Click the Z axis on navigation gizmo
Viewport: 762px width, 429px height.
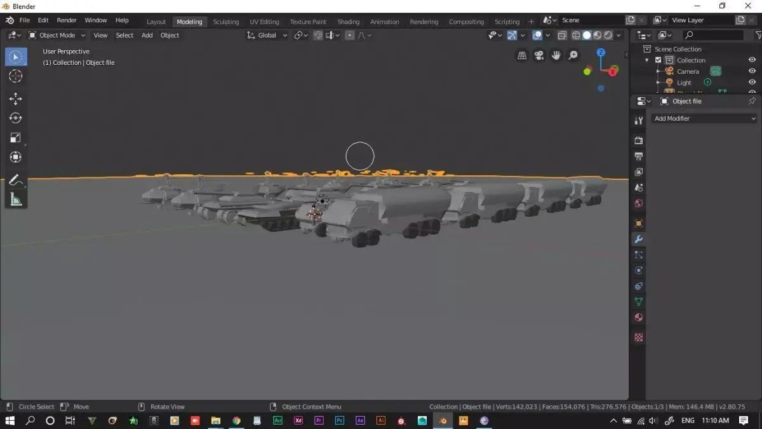601,53
